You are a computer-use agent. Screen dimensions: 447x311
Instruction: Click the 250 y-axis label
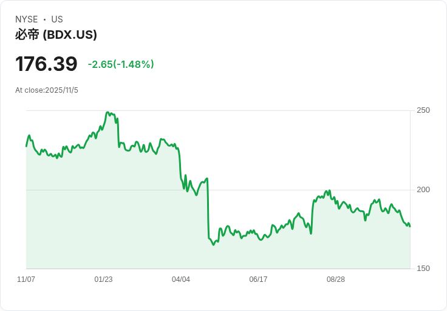click(423, 110)
